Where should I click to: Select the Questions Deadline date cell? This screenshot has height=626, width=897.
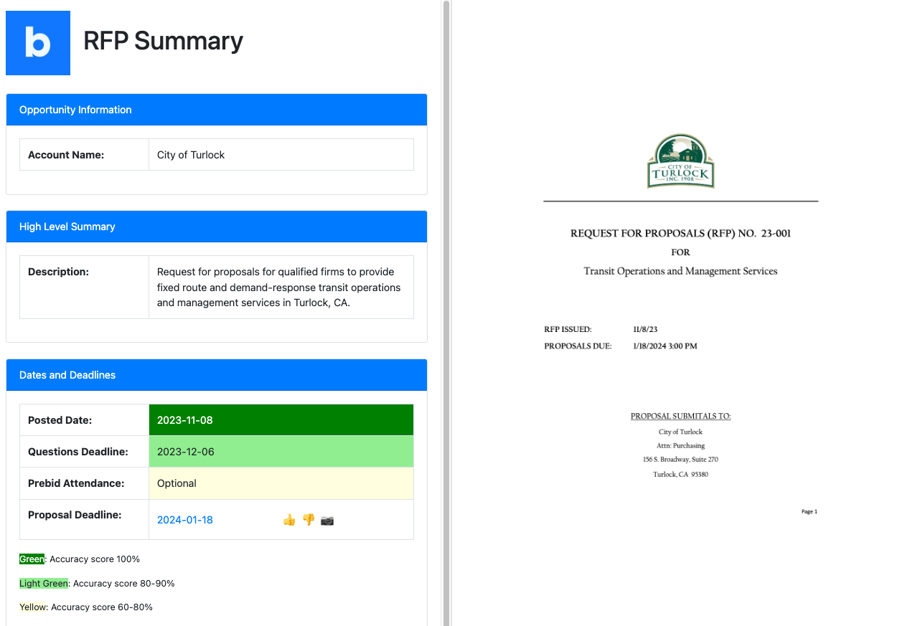(281, 451)
